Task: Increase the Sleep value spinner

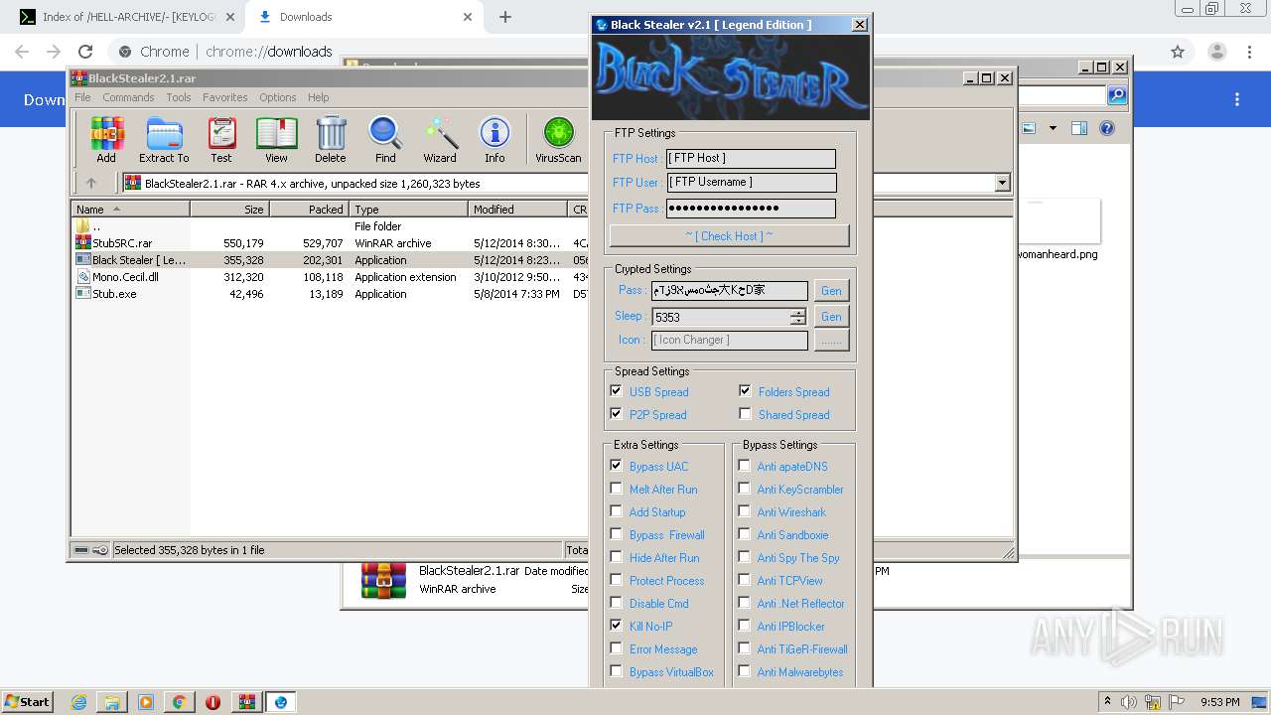Action: click(x=798, y=313)
